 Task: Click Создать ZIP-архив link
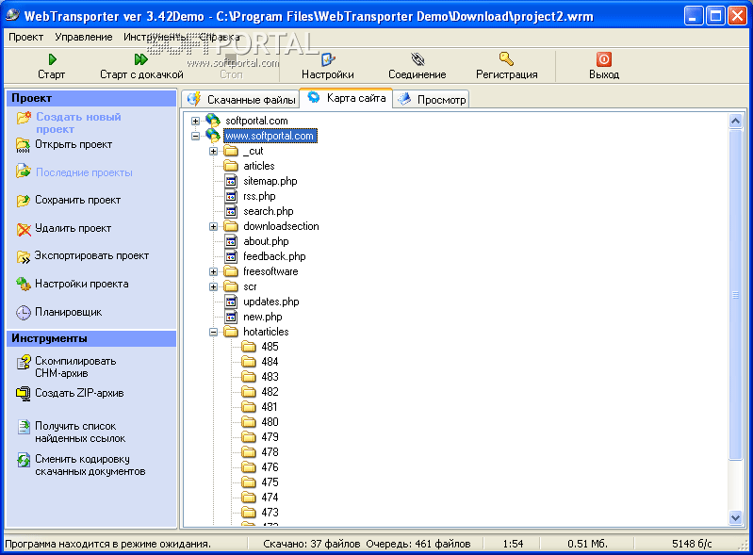click(x=79, y=393)
